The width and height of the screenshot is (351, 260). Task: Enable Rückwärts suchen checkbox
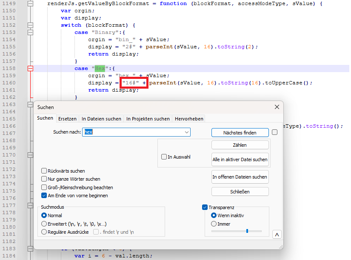(44, 171)
